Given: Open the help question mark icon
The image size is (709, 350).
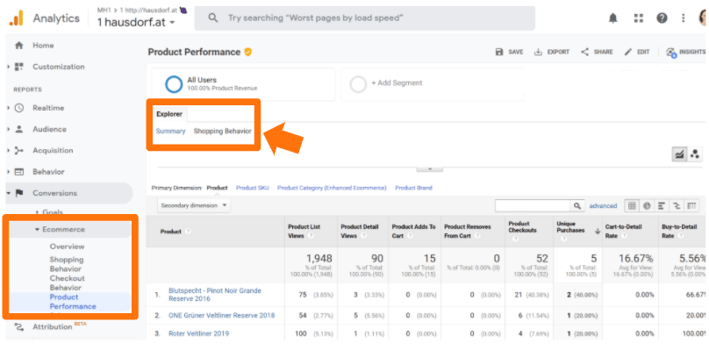Looking at the screenshot, I should pos(662,18).
